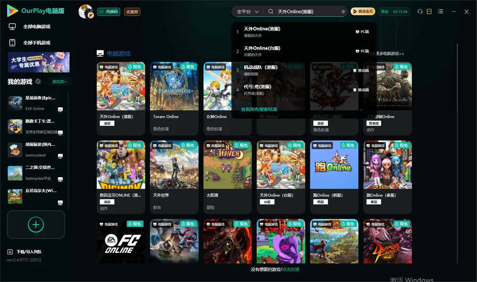
Task: Go to 全部电脑游戏 section
Action: 30,27
